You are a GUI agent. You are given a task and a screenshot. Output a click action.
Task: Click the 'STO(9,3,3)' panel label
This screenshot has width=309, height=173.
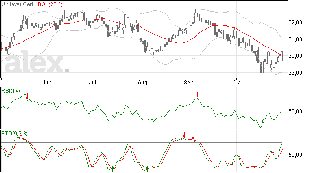click(14, 134)
